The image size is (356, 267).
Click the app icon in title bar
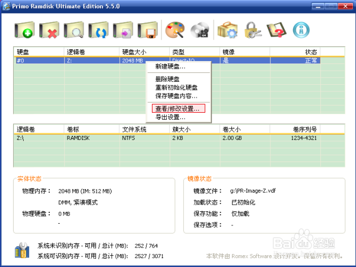[7, 6]
